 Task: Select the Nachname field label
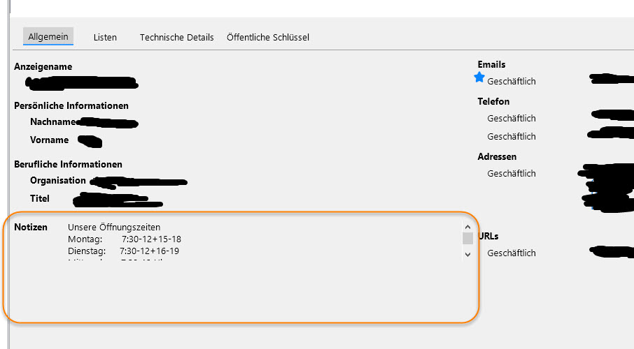click(53, 122)
